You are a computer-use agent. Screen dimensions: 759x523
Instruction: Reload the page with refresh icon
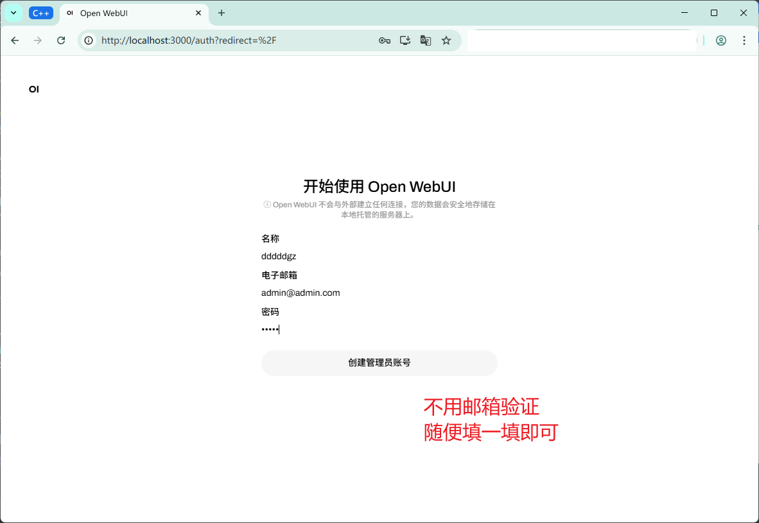[x=61, y=40]
